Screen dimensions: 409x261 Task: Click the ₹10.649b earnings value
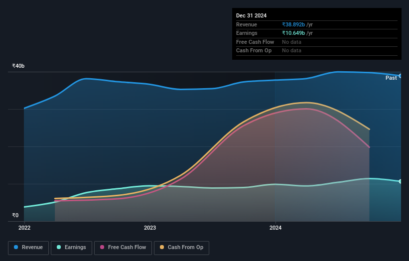(293, 33)
